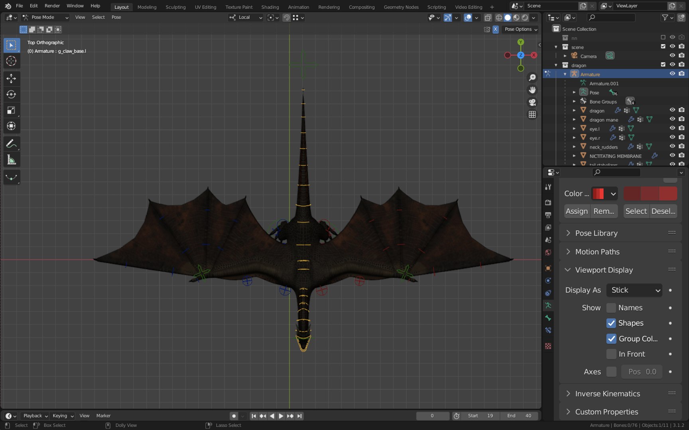The image size is (689, 430).
Task: Jump to the start frame
Action: click(x=254, y=416)
